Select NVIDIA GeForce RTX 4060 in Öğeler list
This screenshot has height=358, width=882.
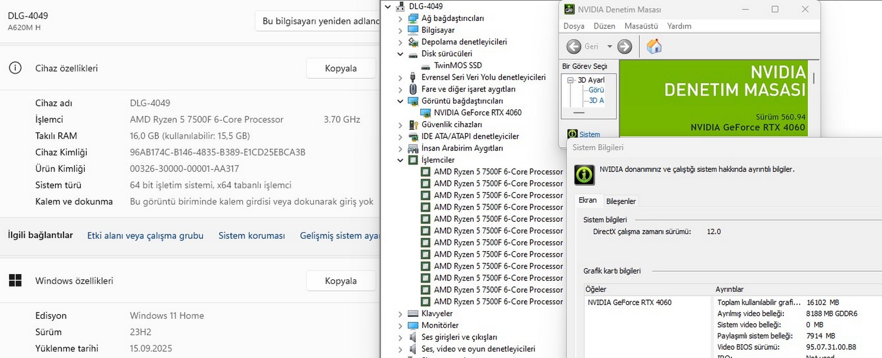pos(629,303)
